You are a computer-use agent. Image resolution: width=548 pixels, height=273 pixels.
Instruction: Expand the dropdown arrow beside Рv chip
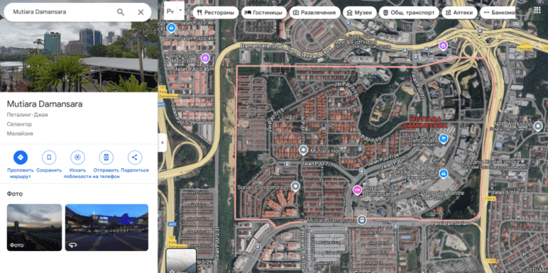[x=181, y=10]
